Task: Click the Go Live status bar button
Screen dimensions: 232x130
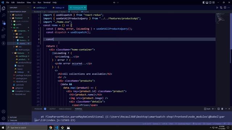Action: 197,123
